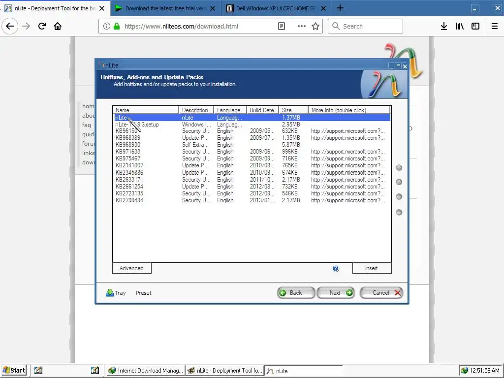Show site information for the address
Screen dimensions: 504x378
(x=107, y=27)
